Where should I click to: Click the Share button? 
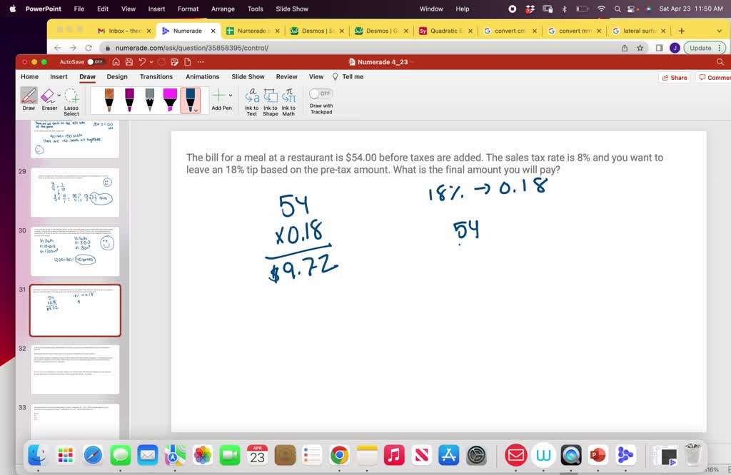675,77
